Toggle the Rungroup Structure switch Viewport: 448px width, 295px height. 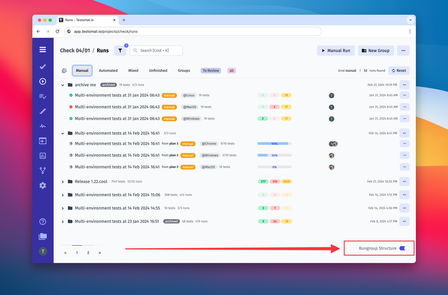coord(404,248)
